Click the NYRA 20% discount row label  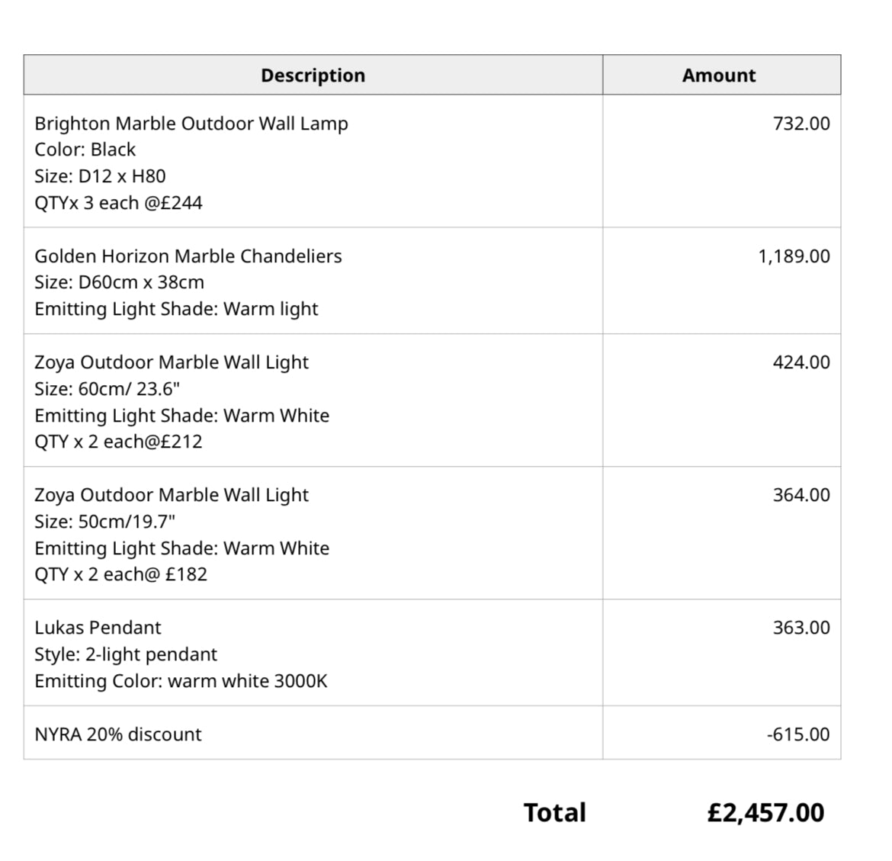pyautogui.click(x=118, y=734)
